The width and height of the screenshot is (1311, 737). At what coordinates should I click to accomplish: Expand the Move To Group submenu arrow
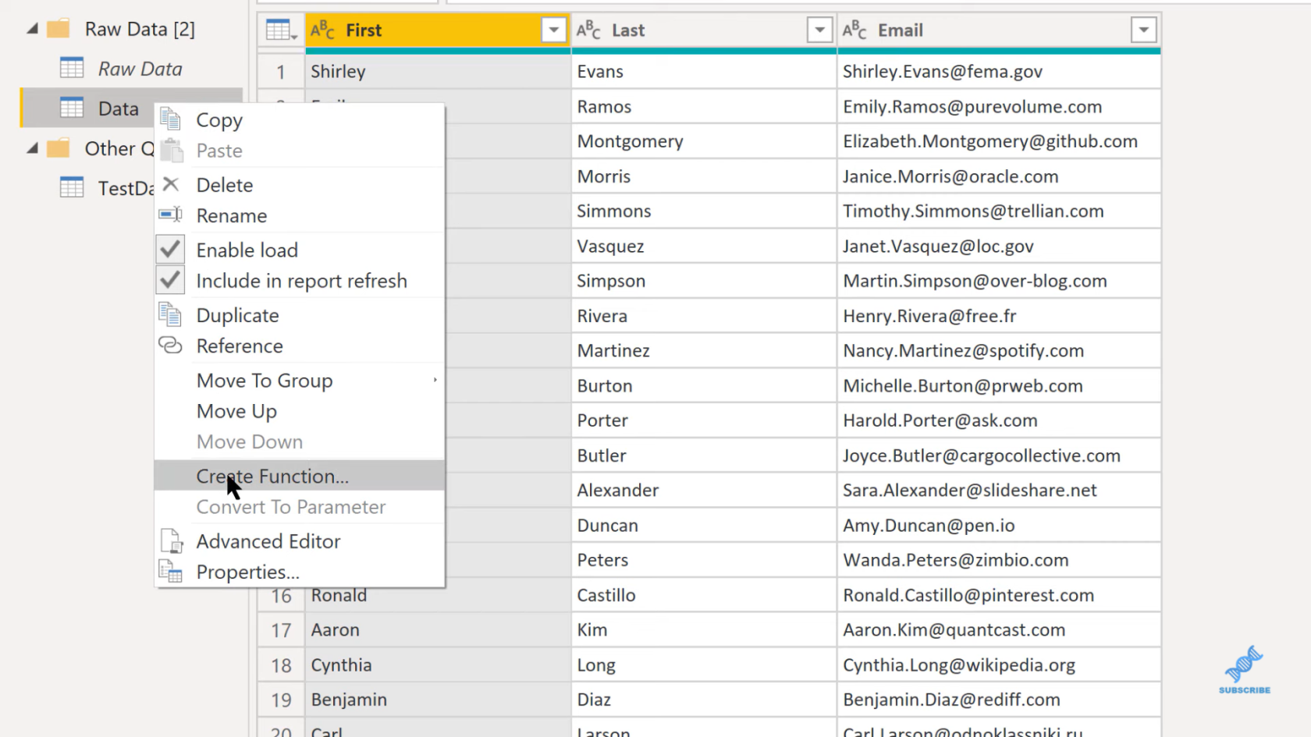[x=435, y=380]
